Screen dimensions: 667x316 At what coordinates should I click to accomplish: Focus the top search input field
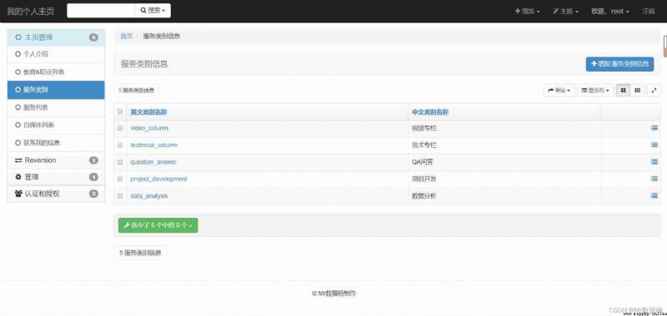point(101,11)
